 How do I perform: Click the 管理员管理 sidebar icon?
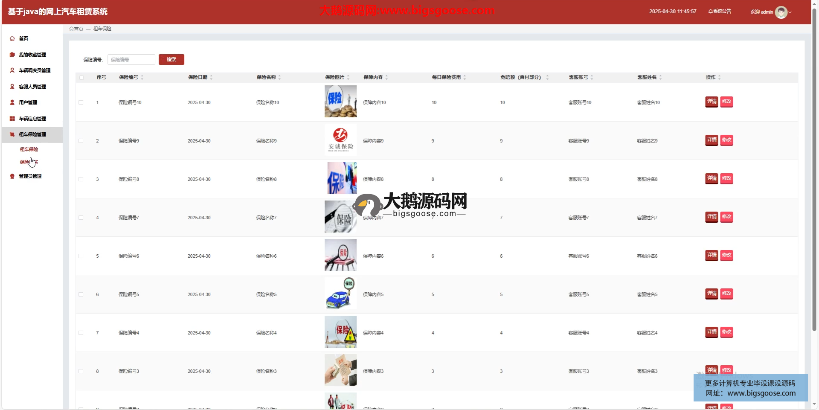click(x=12, y=176)
